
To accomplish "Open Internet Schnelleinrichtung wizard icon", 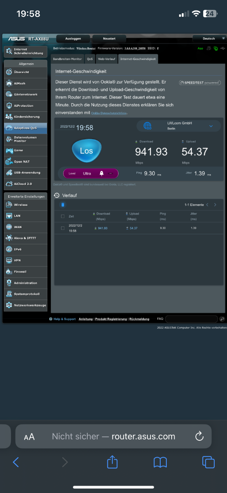I will (x=9, y=52).
